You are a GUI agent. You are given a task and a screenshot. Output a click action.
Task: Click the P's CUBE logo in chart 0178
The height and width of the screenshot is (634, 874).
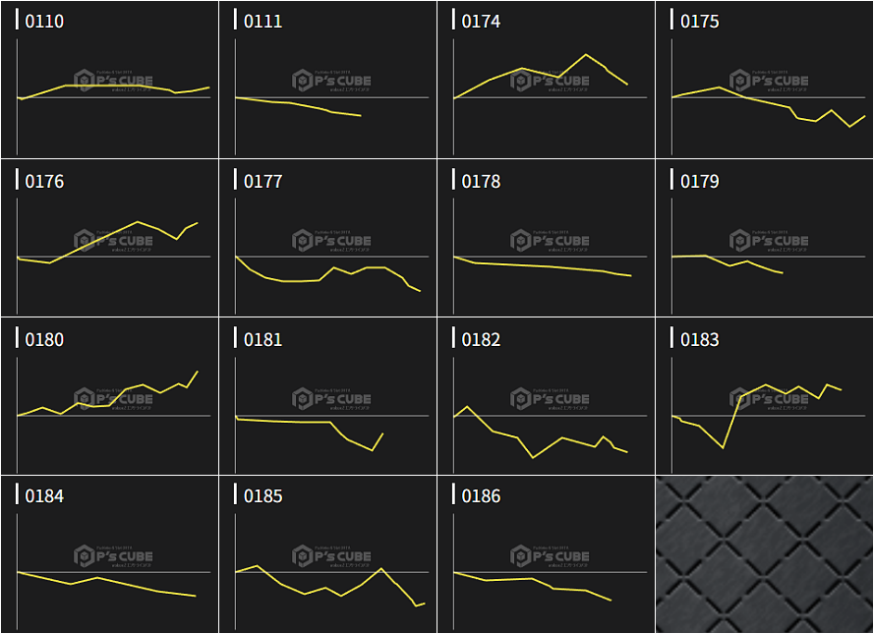point(550,240)
